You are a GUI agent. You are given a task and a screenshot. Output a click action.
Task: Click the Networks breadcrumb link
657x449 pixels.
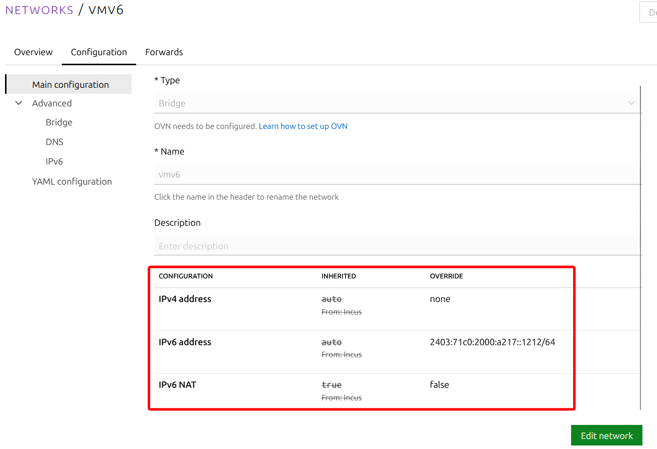point(39,10)
